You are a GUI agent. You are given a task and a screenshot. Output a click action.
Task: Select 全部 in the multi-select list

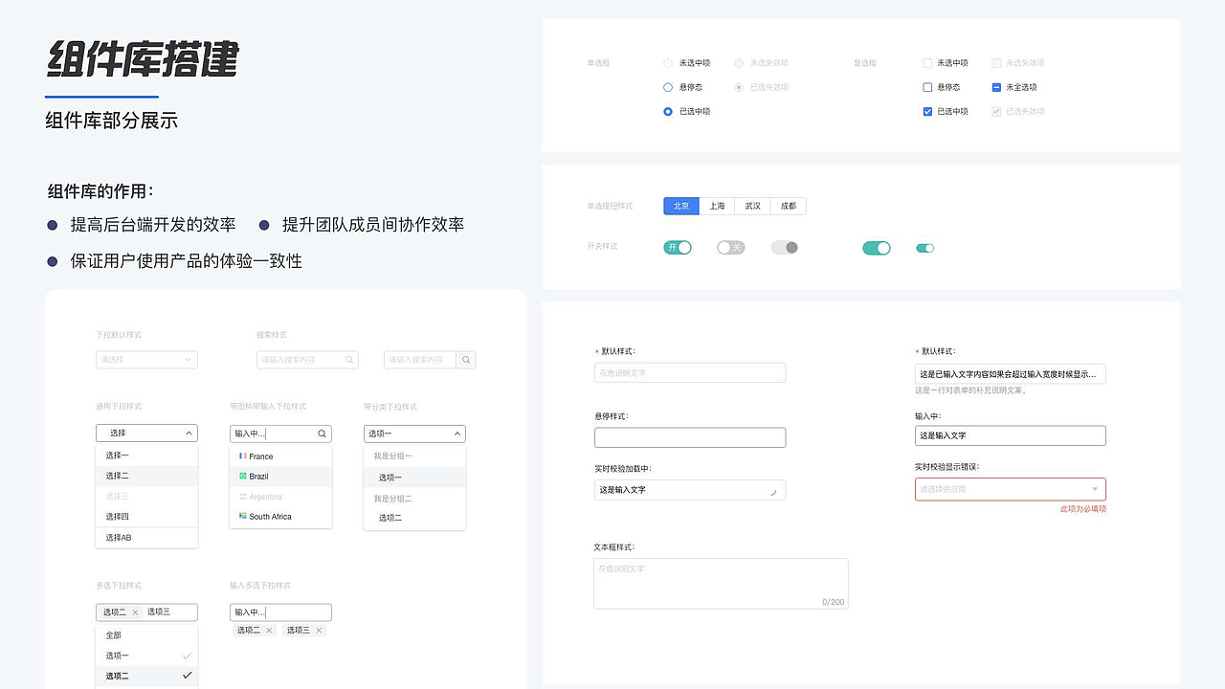146,635
